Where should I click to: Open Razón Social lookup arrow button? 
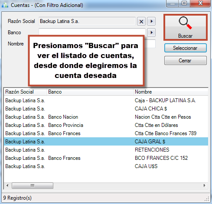151,21
